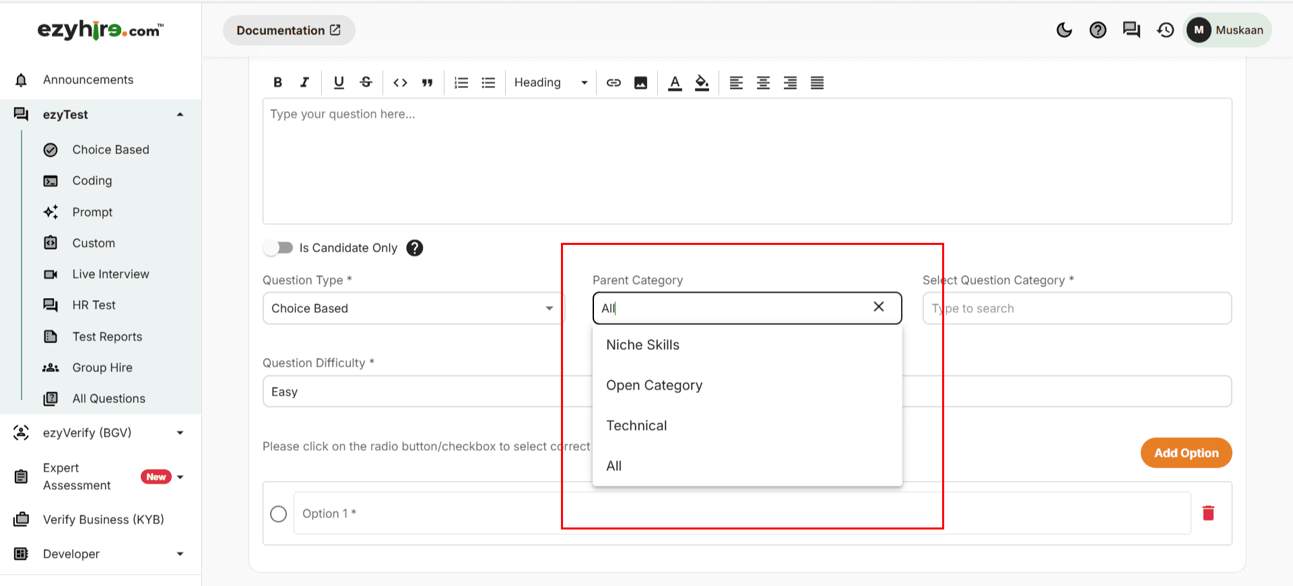Underline the selected text
The height and width of the screenshot is (586, 1293).
point(339,82)
